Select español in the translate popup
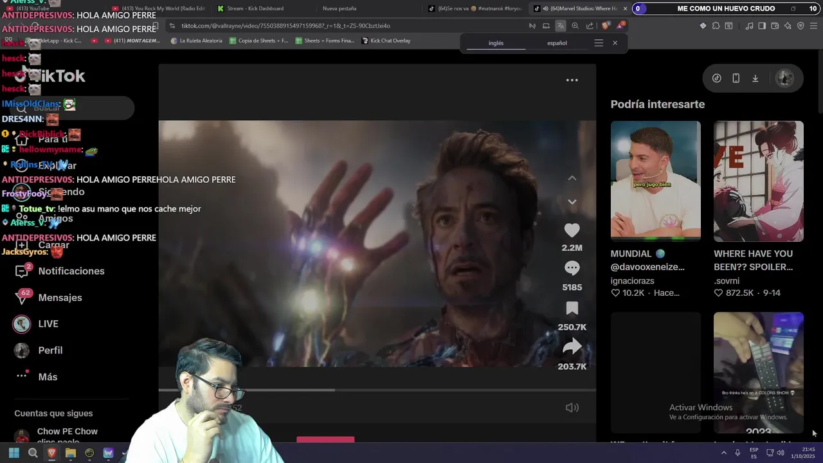The height and width of the screenshot is (463, 823). (557, 43)
